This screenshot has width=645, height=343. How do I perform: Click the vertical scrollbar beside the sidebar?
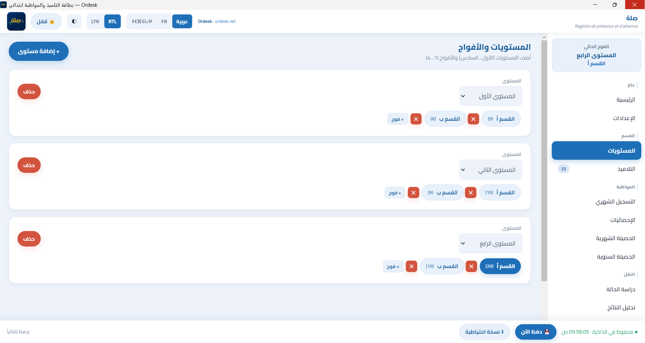point(544,161)
